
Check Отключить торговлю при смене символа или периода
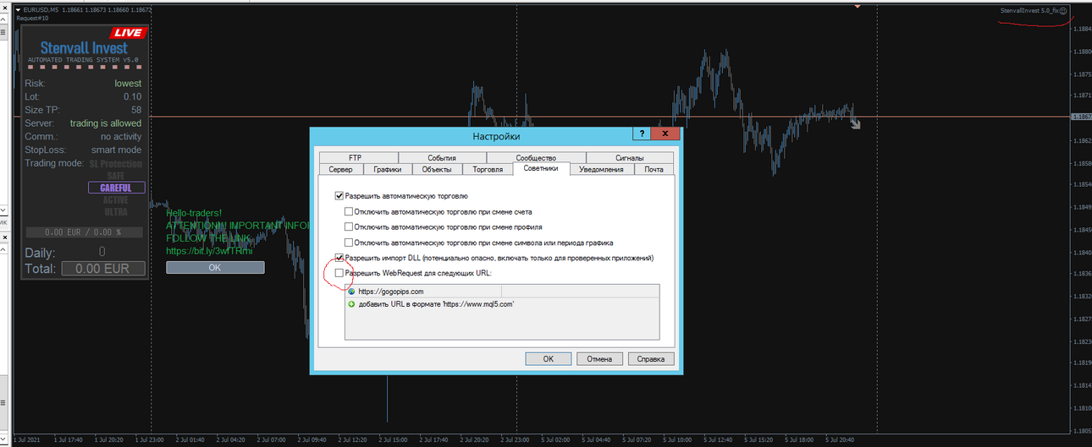pyautogui.click(x=349, y=242)
